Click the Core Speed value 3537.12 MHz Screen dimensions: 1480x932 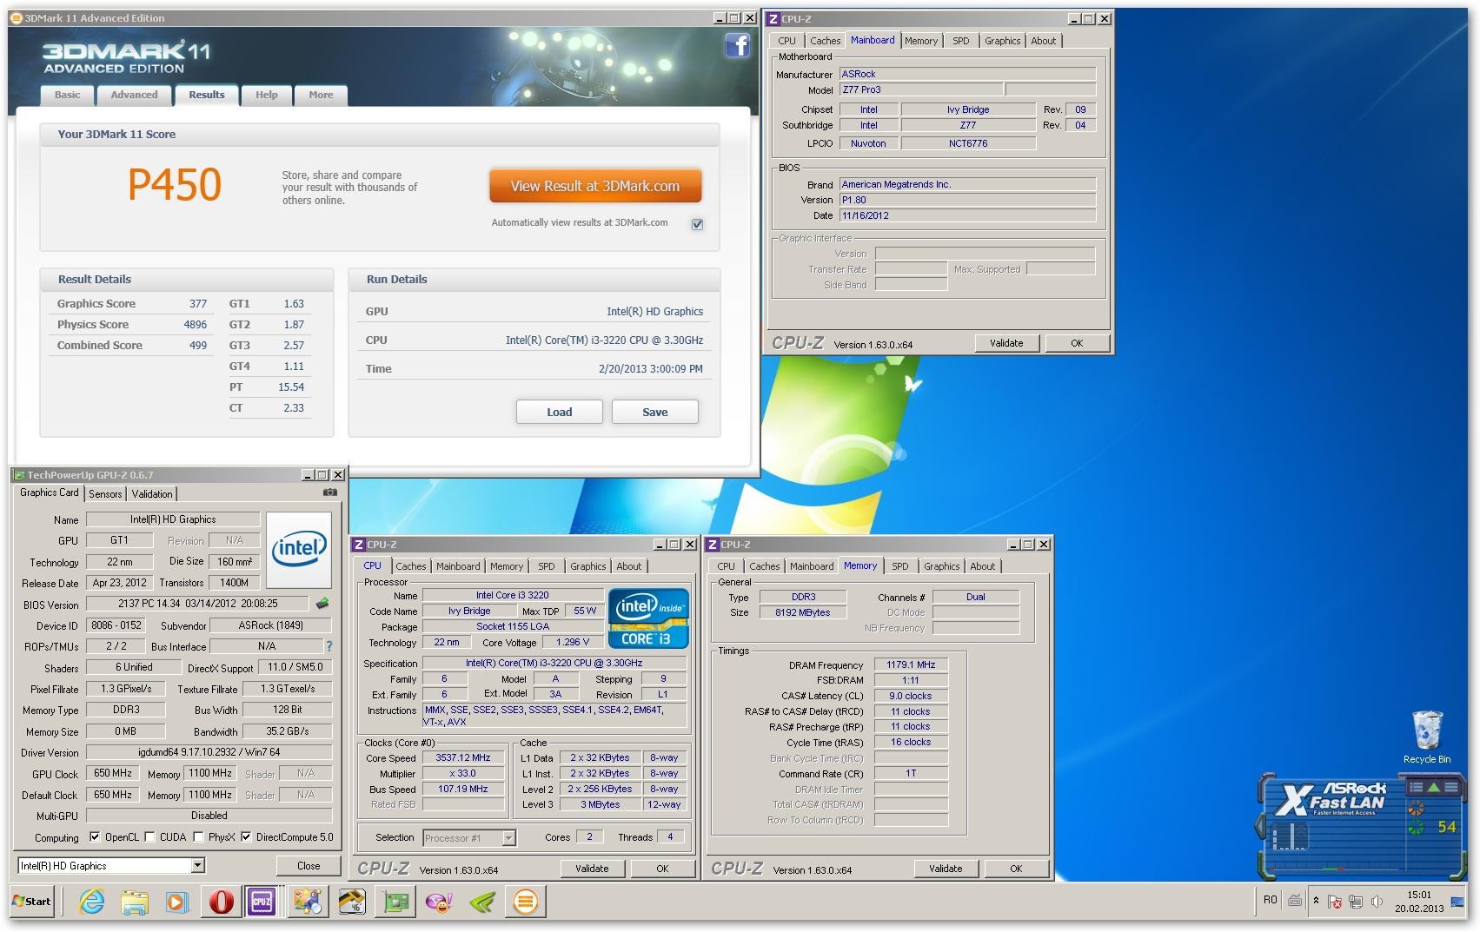click(x=463, y=757)
